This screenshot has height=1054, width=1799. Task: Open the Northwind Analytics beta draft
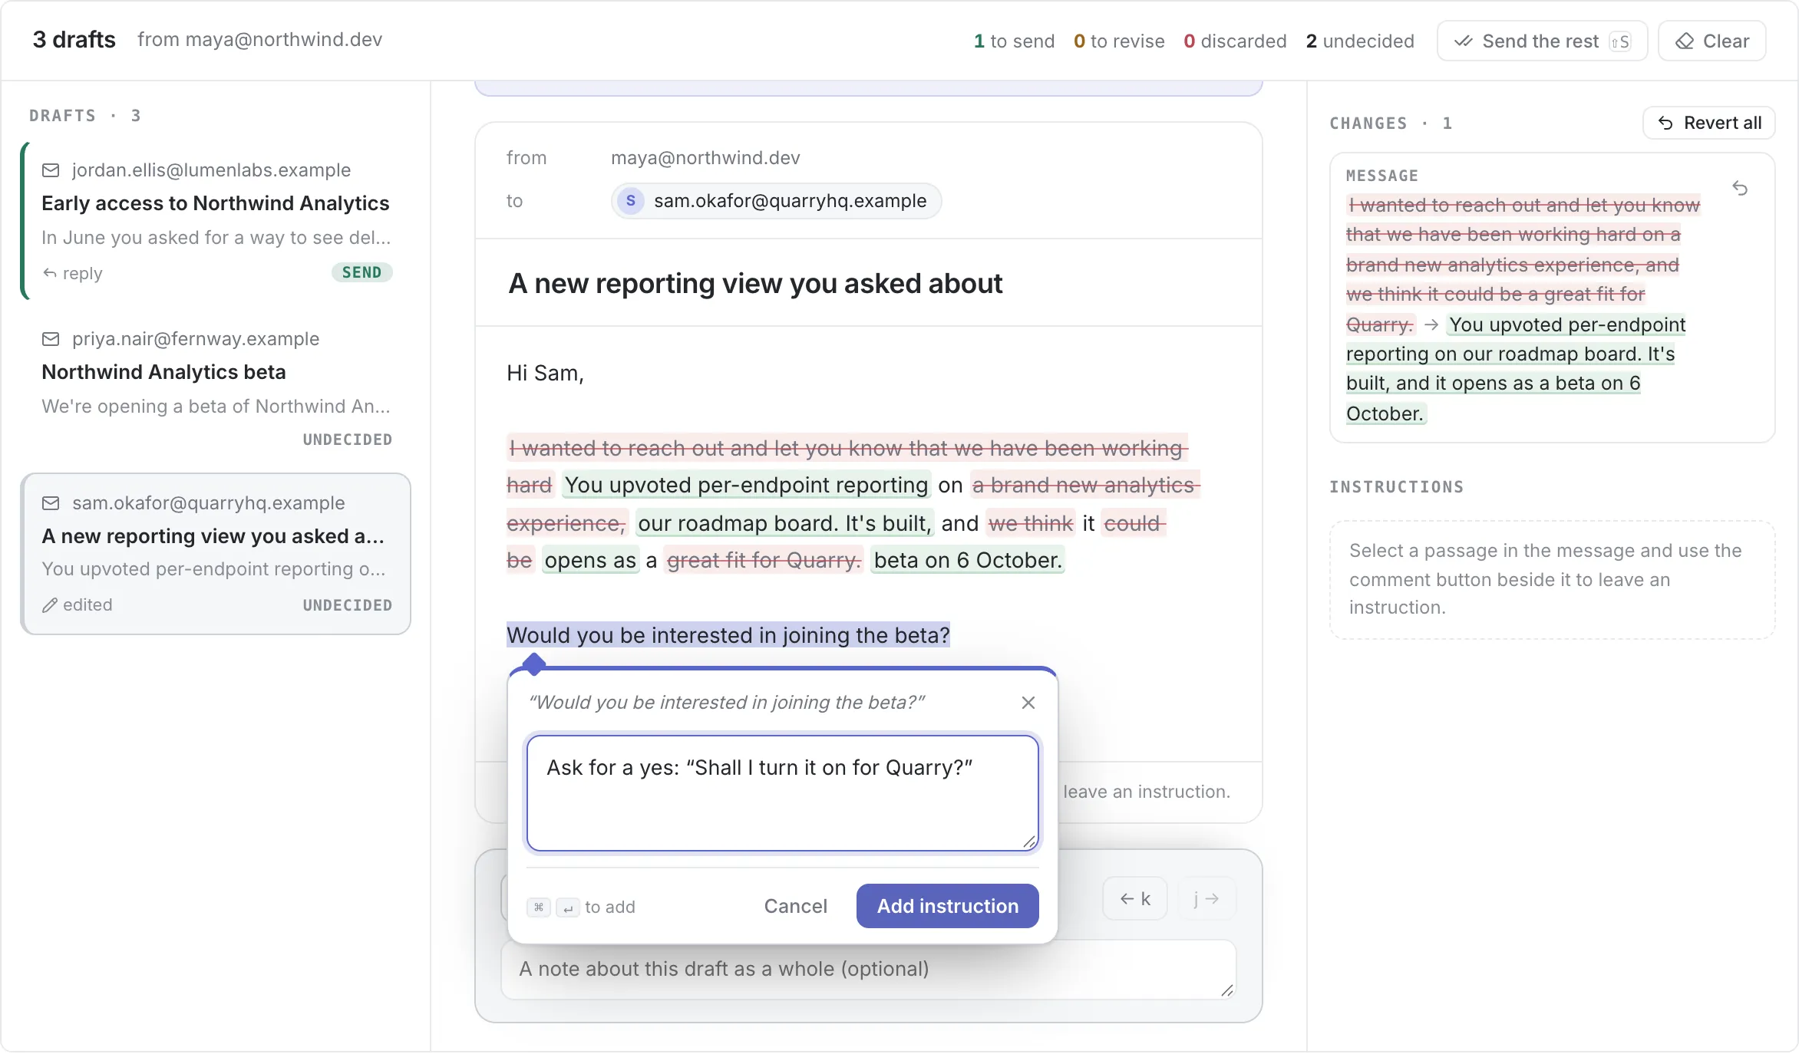coord(215,387)
